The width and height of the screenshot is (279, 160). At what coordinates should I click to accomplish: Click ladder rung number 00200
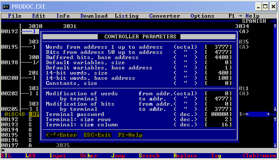(9, 78)
